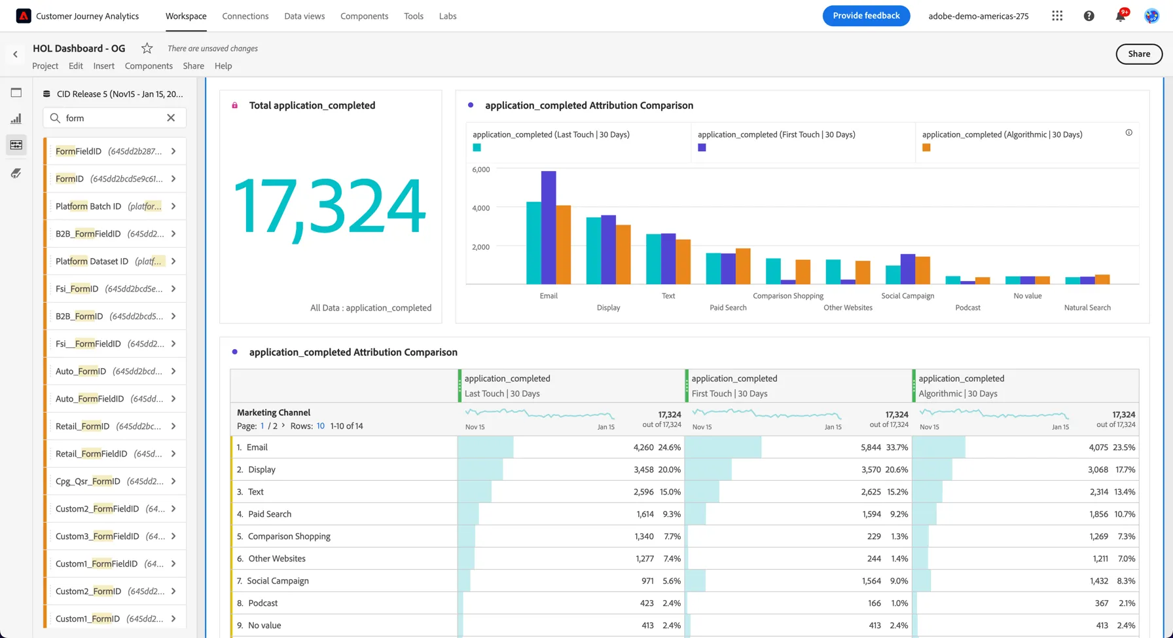The image size is (1173, 638).
Task: Focus the component search field
Action: [x=114, y=118]
